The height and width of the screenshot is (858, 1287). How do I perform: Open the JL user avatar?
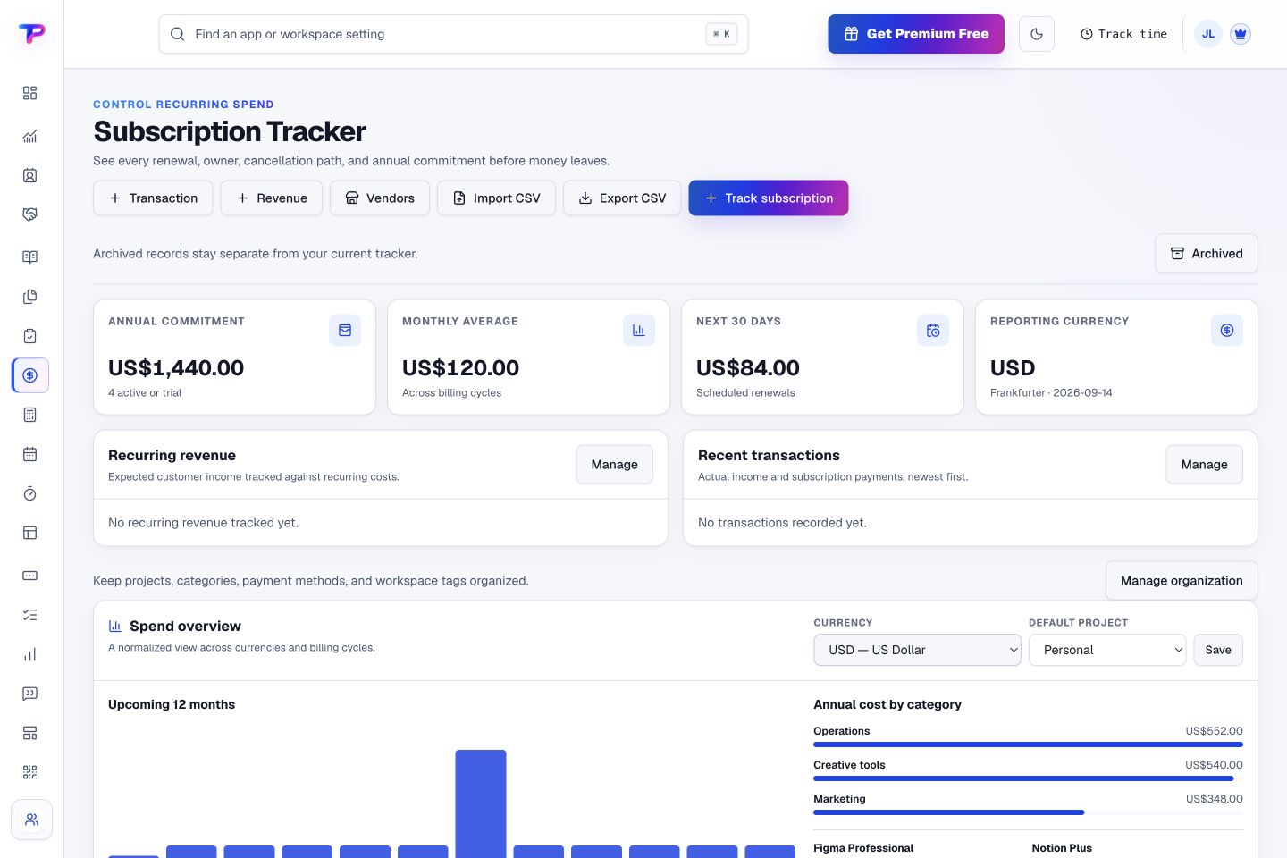tap(1208, 34)
